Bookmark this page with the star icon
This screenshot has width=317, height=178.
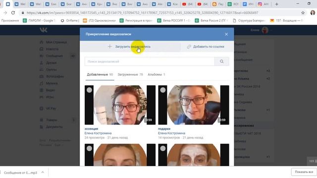303,13
